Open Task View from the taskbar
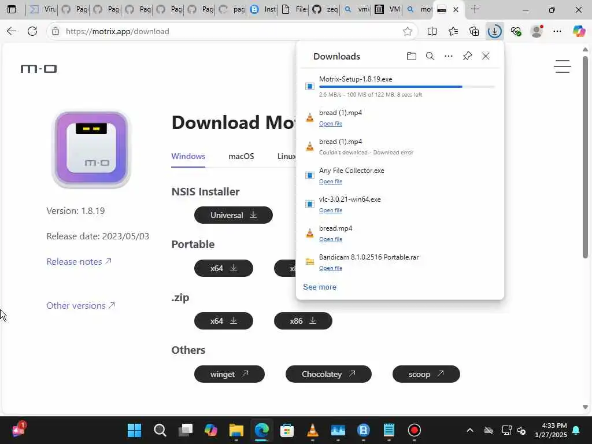 pos(186,430)
